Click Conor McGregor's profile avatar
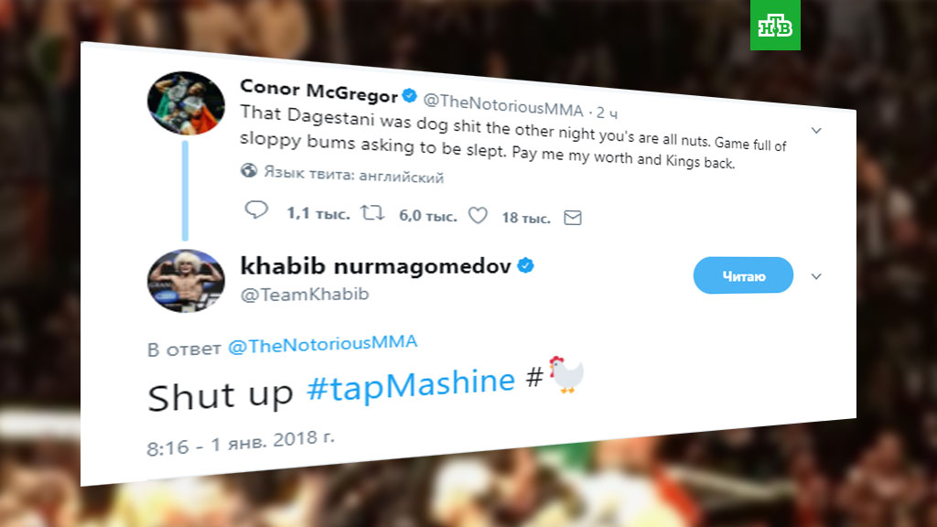This screenshot has height=527, width=937. click(x=187, y=103)
